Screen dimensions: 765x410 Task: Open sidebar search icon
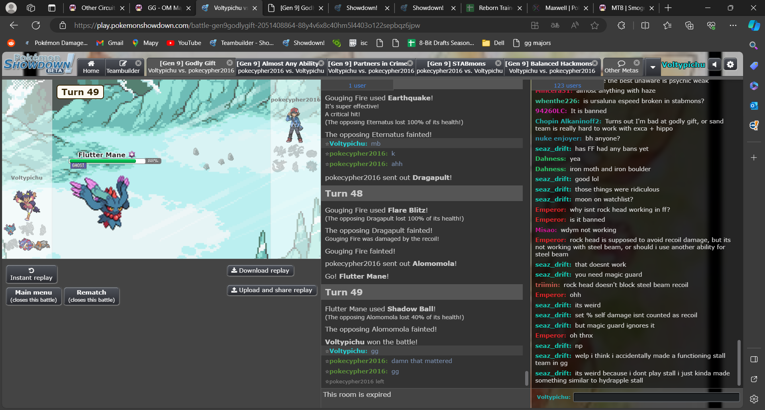tap(753, 45)
